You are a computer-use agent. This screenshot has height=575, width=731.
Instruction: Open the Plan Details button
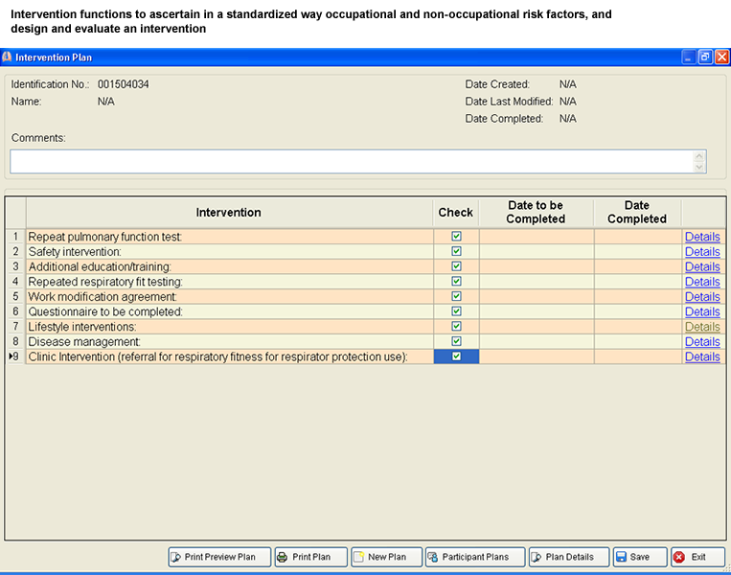click(568, 557)
